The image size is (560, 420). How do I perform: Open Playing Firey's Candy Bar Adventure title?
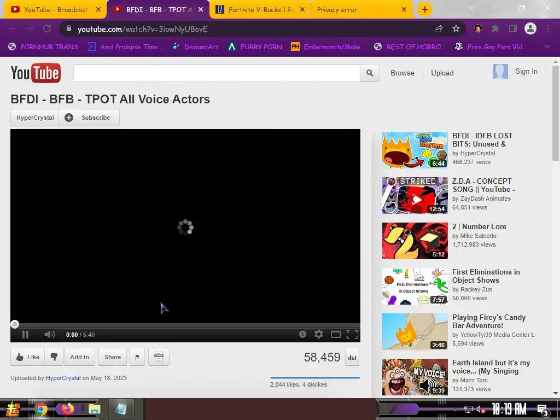(488, 321)
